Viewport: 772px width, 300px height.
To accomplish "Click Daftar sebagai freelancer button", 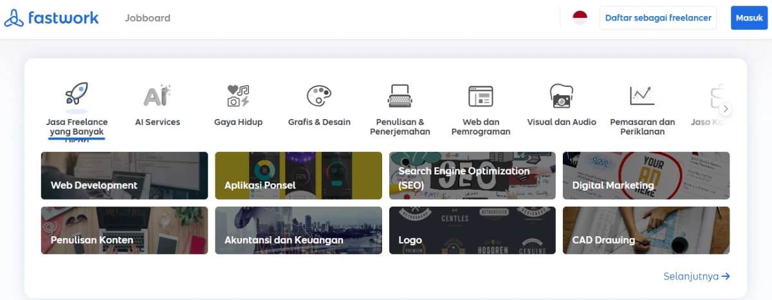I will pos(658,18).
